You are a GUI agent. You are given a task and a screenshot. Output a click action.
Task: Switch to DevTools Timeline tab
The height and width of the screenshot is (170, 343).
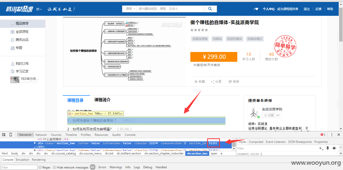click(71, 135)
